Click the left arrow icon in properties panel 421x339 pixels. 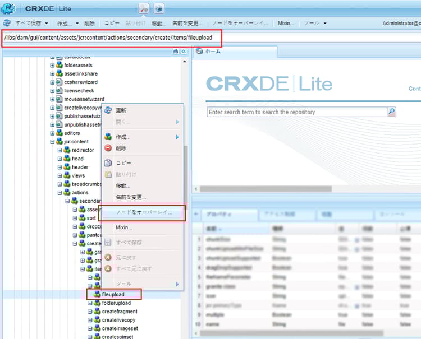pyautogui.click(x=196, y=214)
